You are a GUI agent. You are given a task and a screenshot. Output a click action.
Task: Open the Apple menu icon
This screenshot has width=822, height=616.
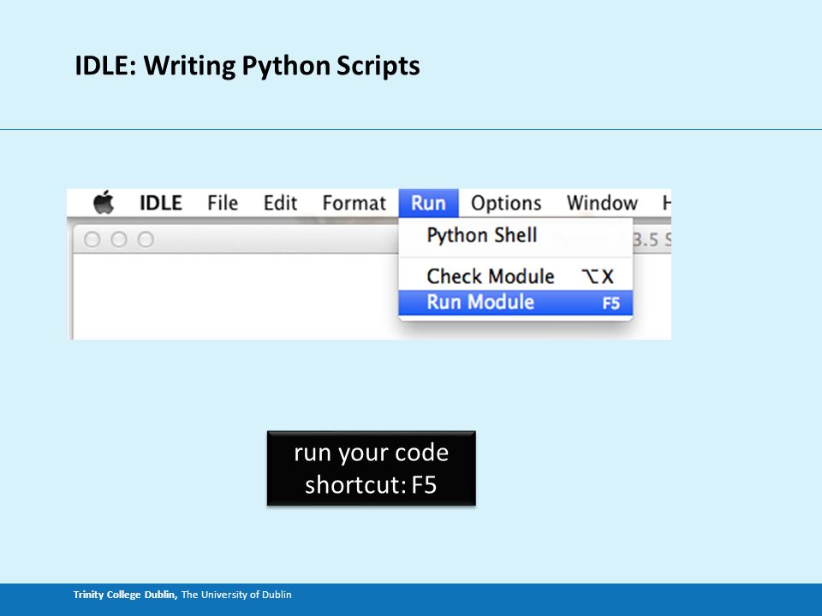point(104,202)
